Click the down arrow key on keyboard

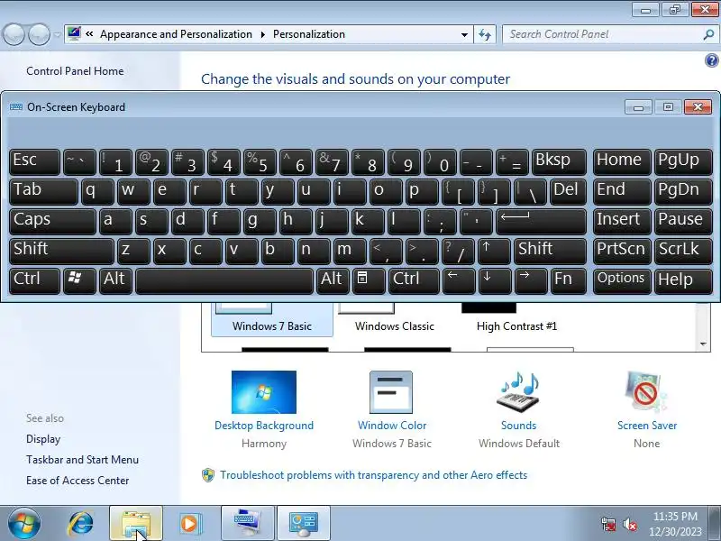tap(494, 281)
